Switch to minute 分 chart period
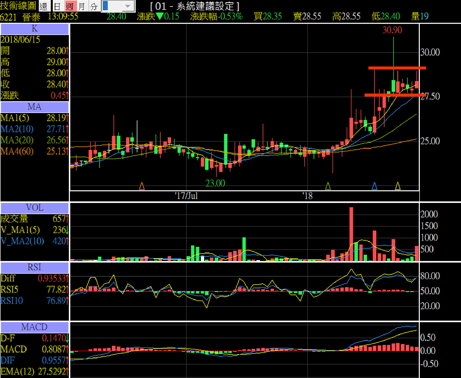This screenshot has width=461, height=378. tap(94, 6)
